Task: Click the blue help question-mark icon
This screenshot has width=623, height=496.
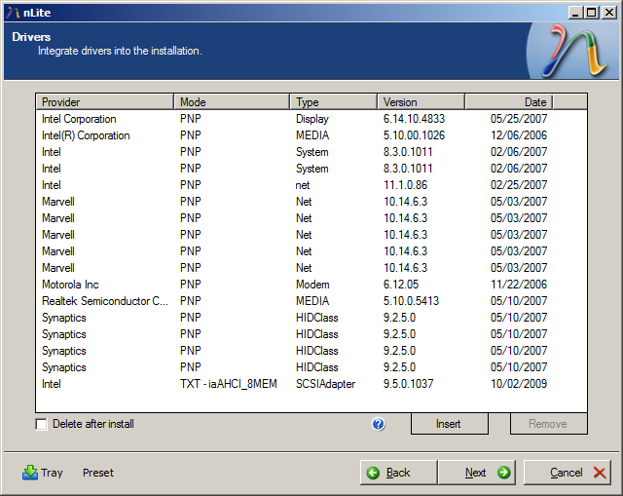Action: (x=379, y=424)
